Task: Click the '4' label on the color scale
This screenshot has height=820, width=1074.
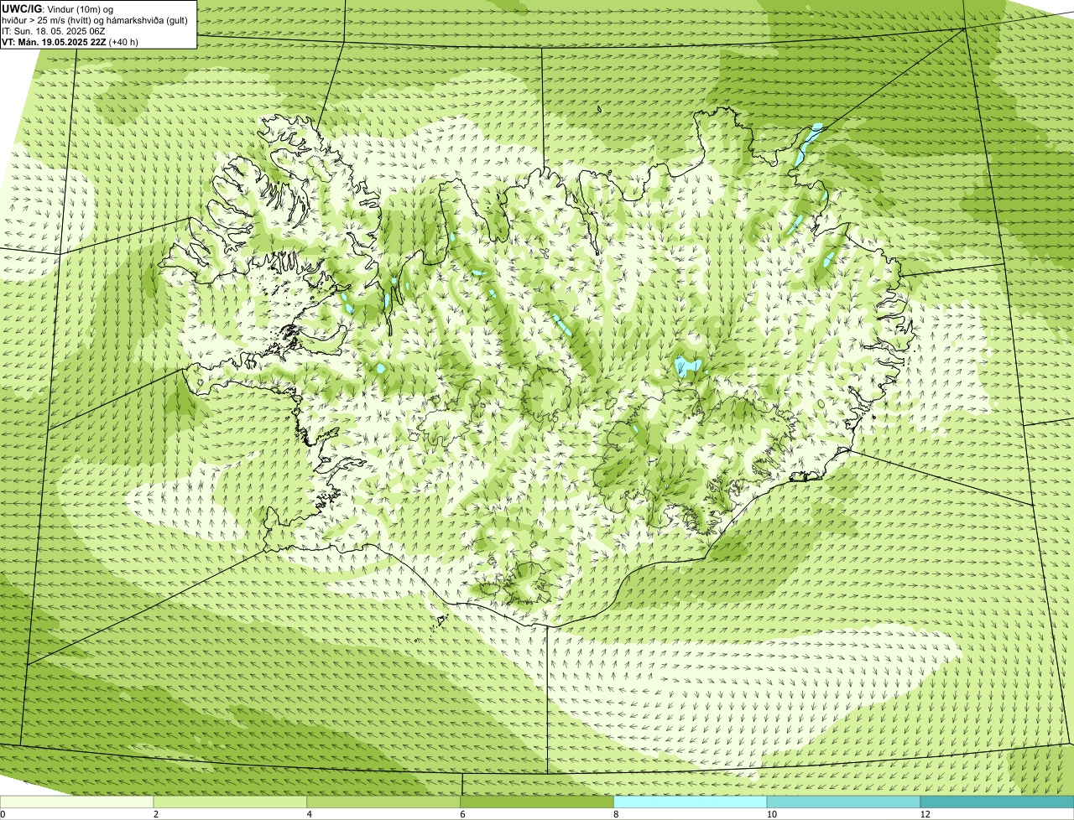Action: point(310,814)
